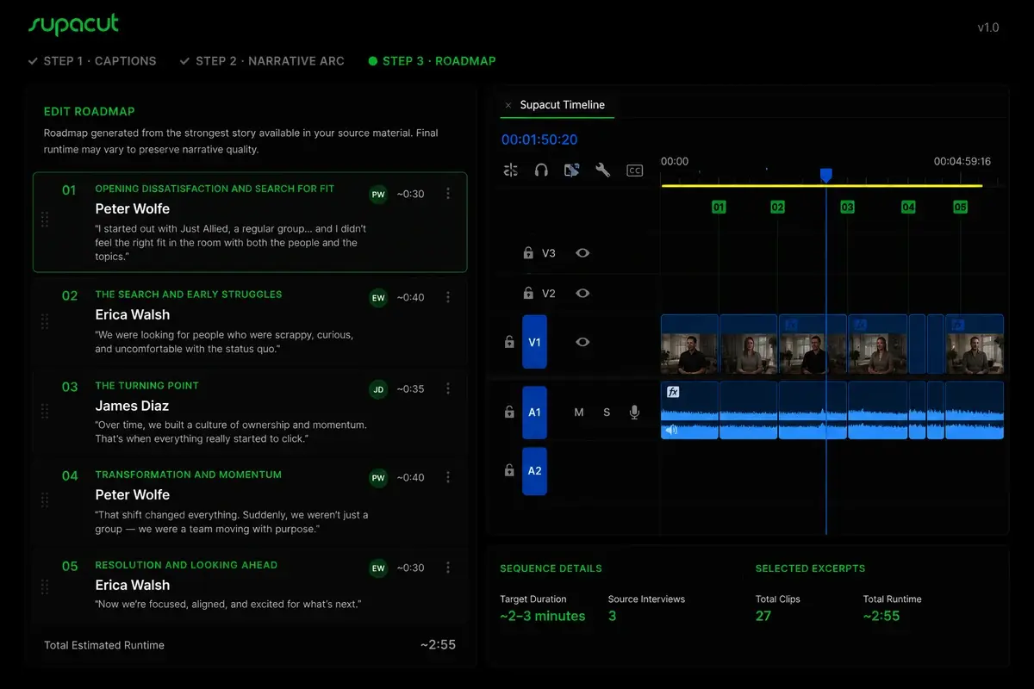Select the Supacut Timeline tab
The image size is (1034, 689).
coord(563,105)
